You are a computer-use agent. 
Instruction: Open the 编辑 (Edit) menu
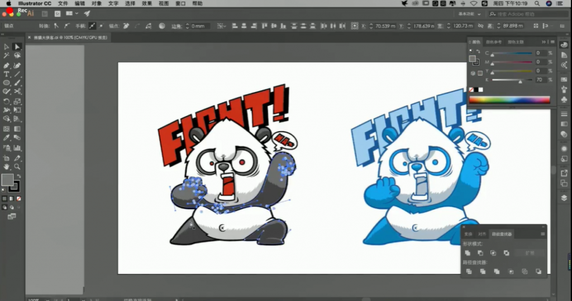click(x=80, y=3)
